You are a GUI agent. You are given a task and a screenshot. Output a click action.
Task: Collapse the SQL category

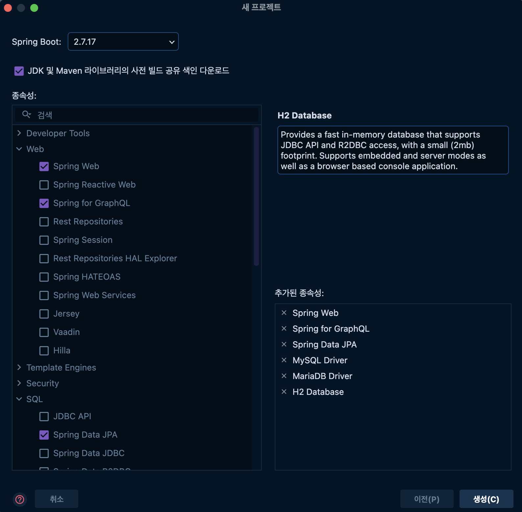(19, 399)
